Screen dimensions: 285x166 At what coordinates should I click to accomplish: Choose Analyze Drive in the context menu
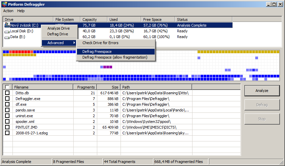coord(58,29)
